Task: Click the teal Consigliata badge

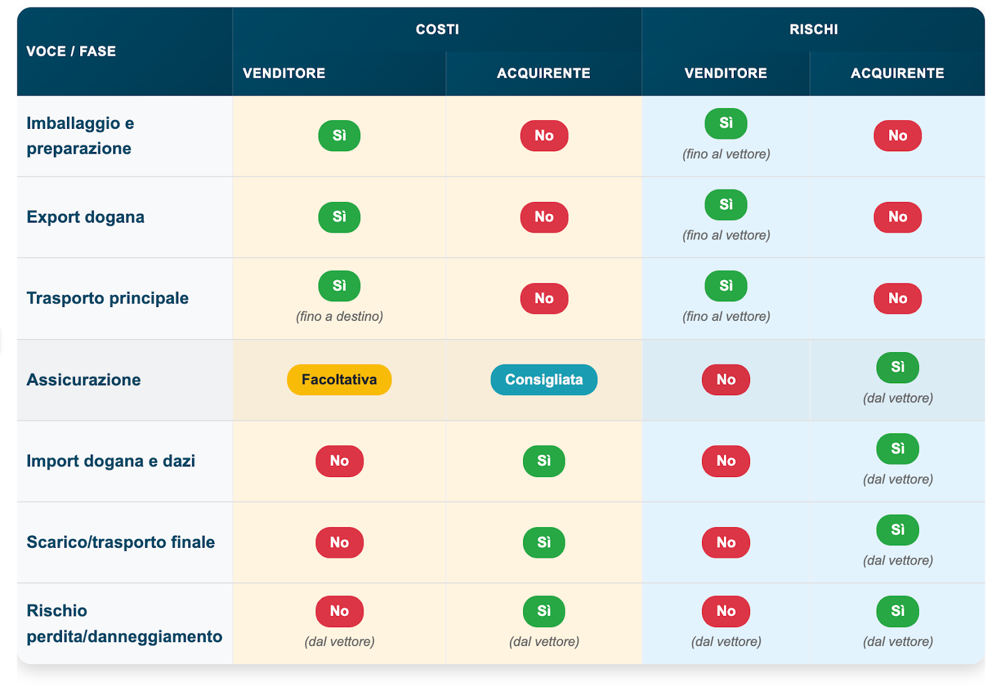Action: pyautogui.click(x=544, y=380)
